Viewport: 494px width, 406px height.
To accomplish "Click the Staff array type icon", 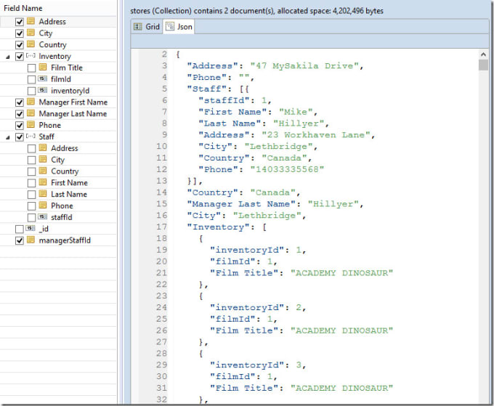I will (x=31, y=137).
